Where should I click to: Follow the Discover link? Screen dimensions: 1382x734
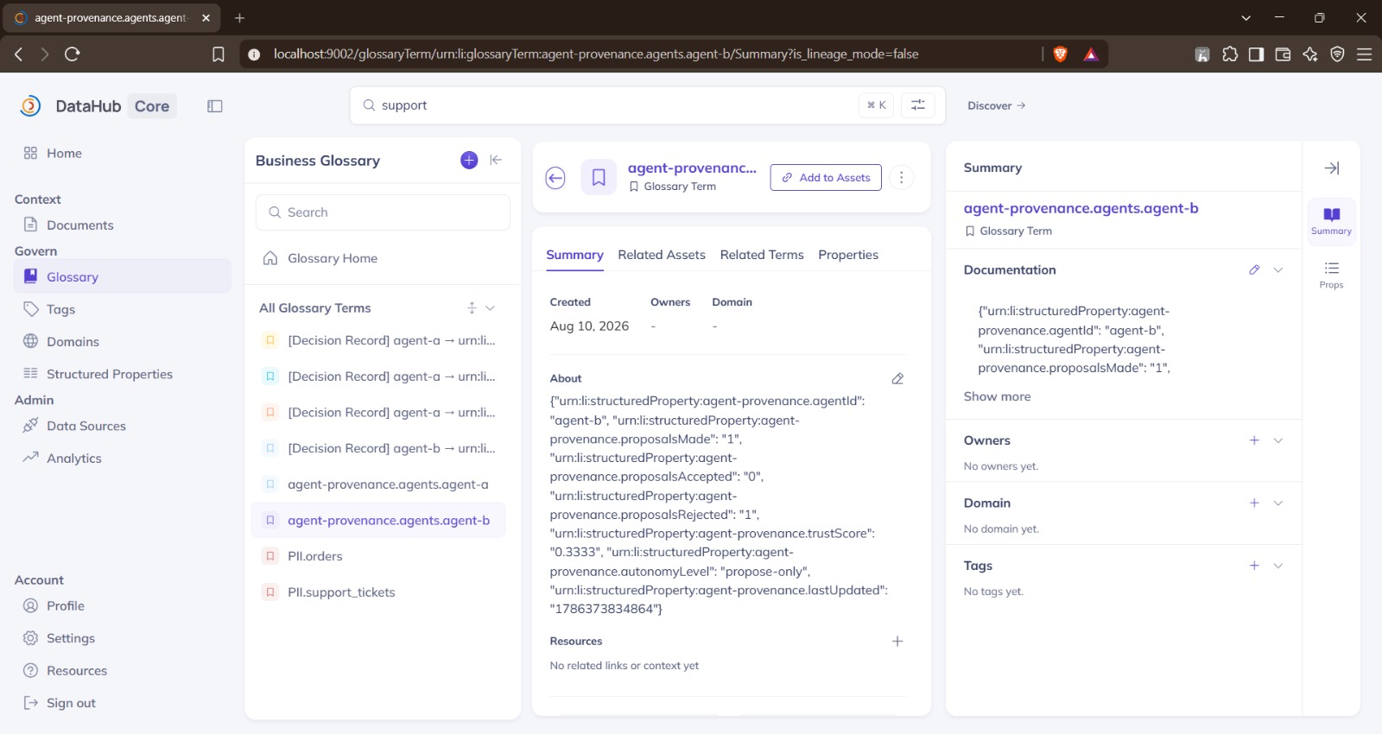[x=996, y=105]
